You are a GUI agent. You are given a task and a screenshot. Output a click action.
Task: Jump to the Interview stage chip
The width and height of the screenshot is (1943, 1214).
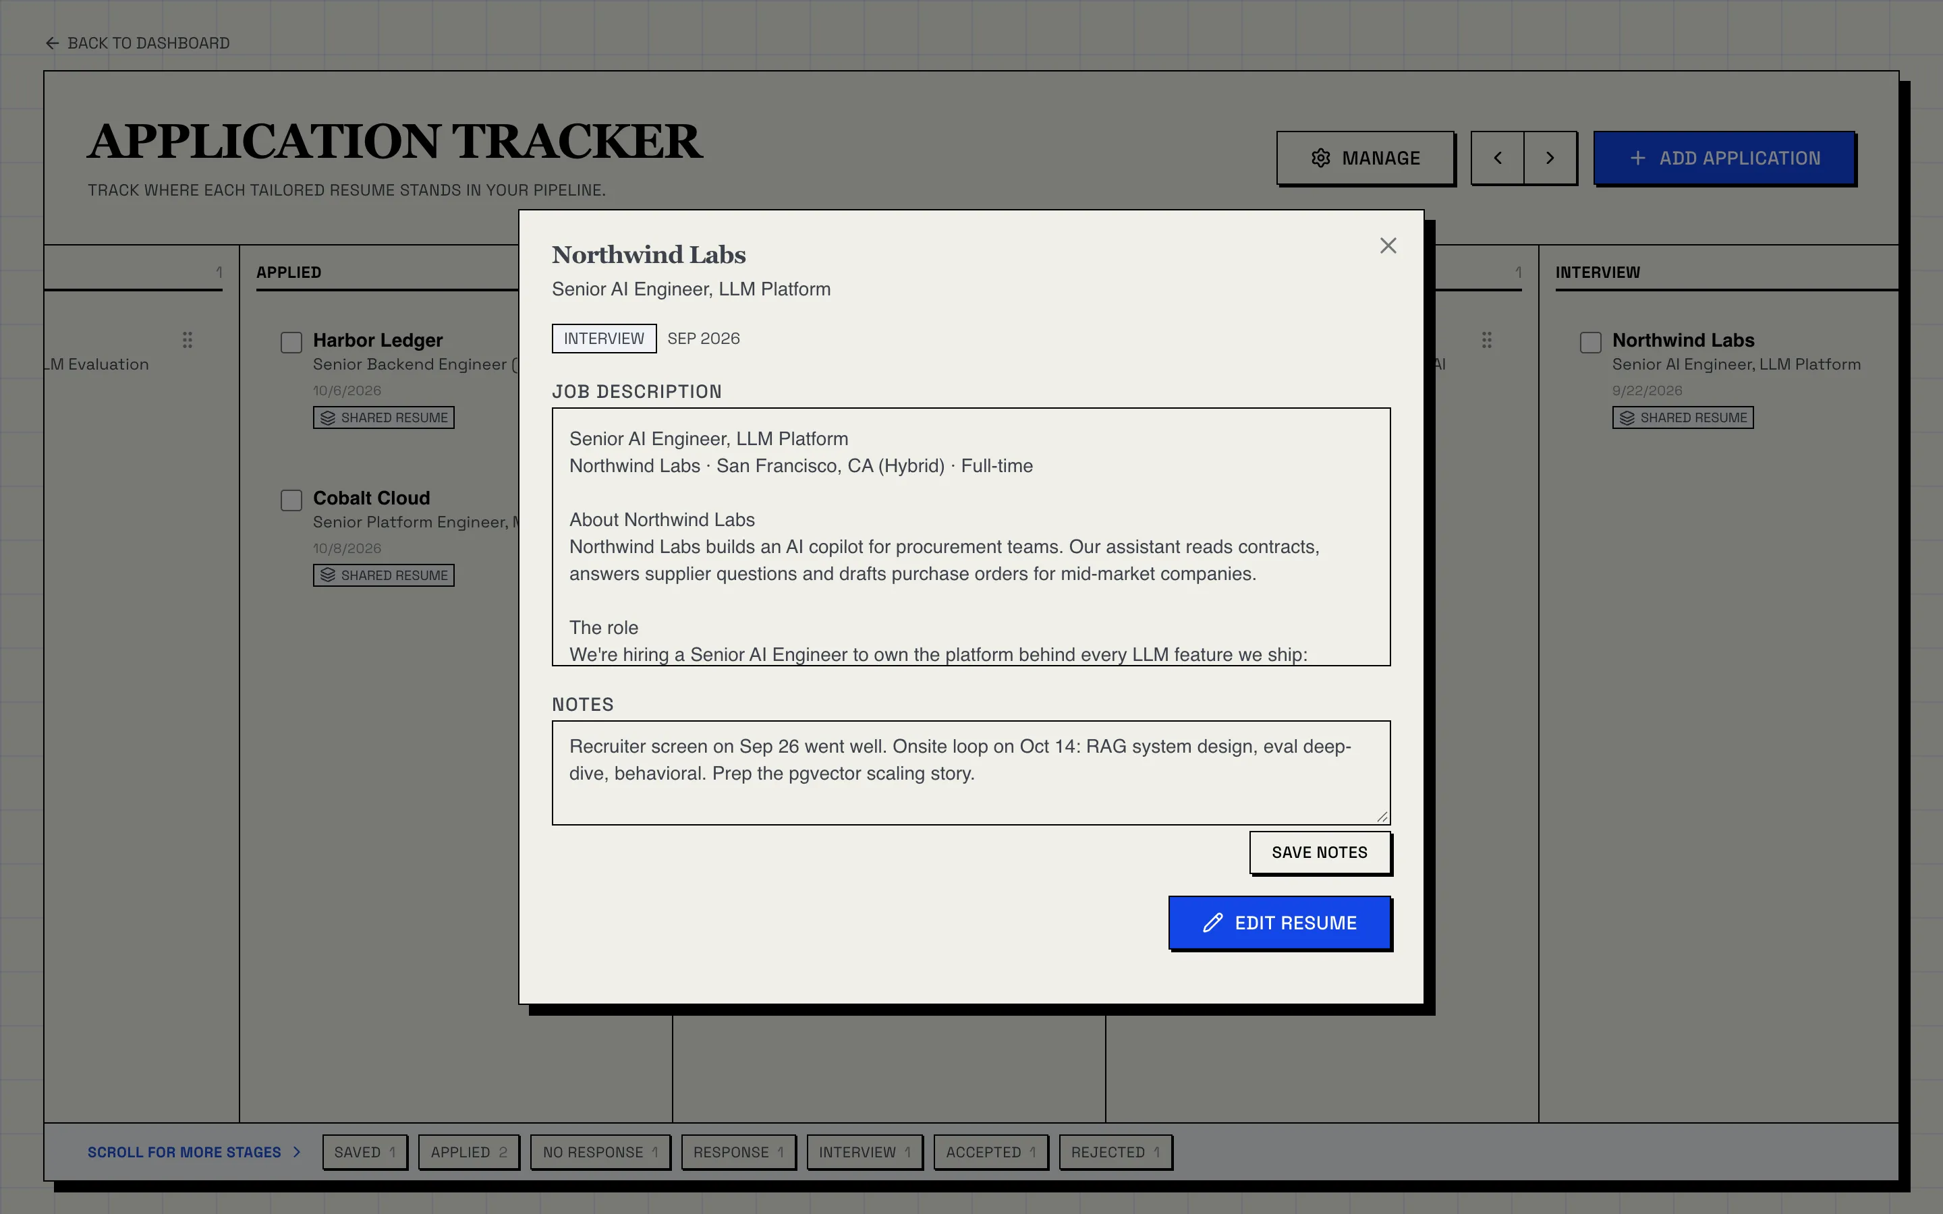pyautogui.click(x=865, y=1152)
